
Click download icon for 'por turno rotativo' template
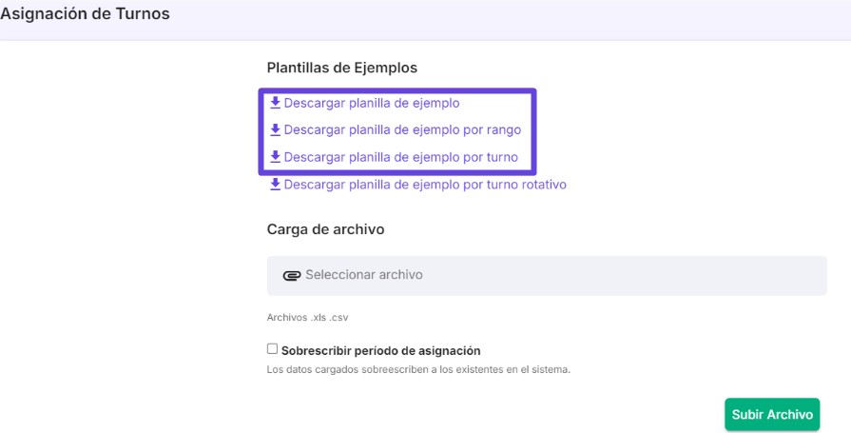point(275,185)
